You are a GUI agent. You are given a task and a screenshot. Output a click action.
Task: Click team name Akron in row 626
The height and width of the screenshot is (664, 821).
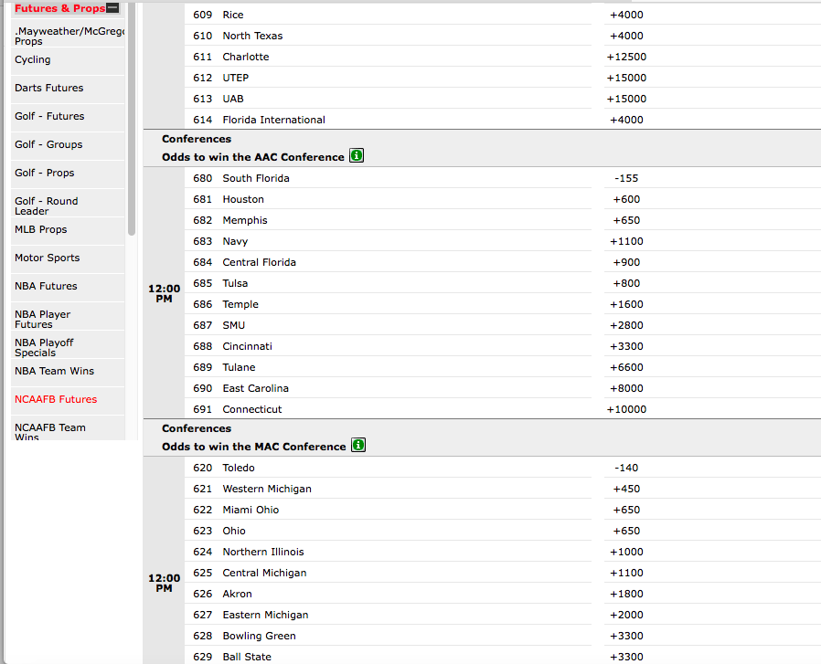pos(237,594)
